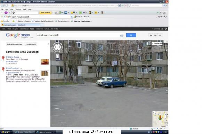
Task: Click the Conectați-vă sign-in link
Action: click(x=157, y=29)
